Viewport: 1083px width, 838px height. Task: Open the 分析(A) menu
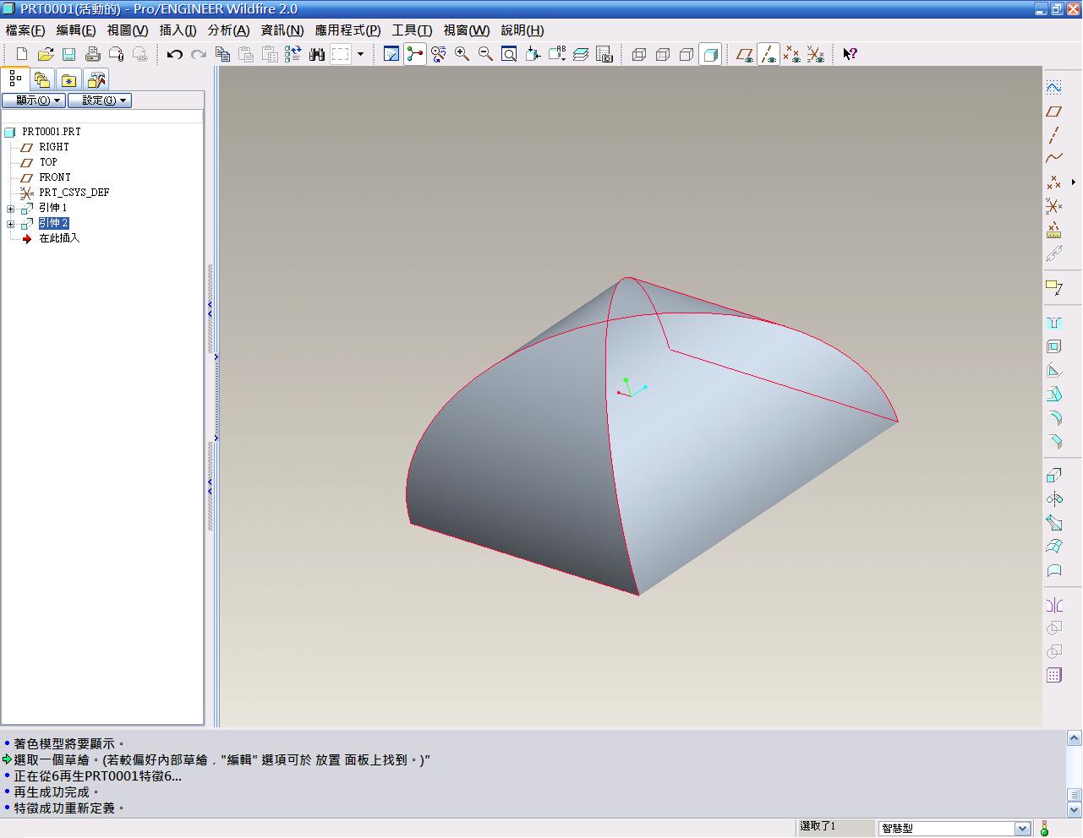coord(228,30)
